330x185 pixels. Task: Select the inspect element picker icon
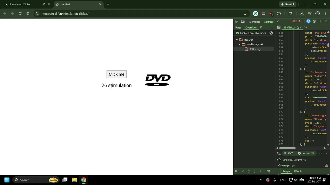(237, 22)
